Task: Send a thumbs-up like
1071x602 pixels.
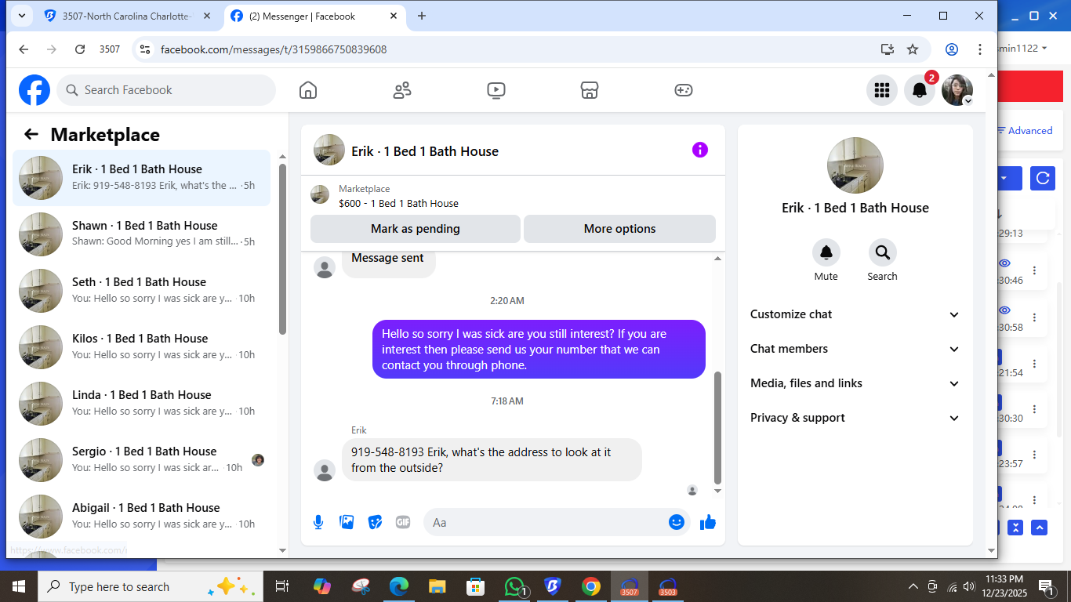Action: pyautogui.click(x=708, y=522)
